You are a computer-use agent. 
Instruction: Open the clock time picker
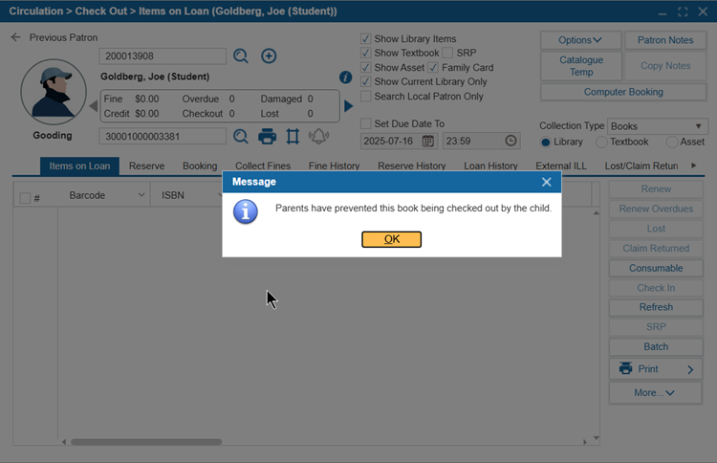pyautogui.click(x=511, y=141)
